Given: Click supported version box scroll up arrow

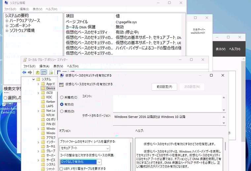Looking at the screenshot, I should click(224, 117).
